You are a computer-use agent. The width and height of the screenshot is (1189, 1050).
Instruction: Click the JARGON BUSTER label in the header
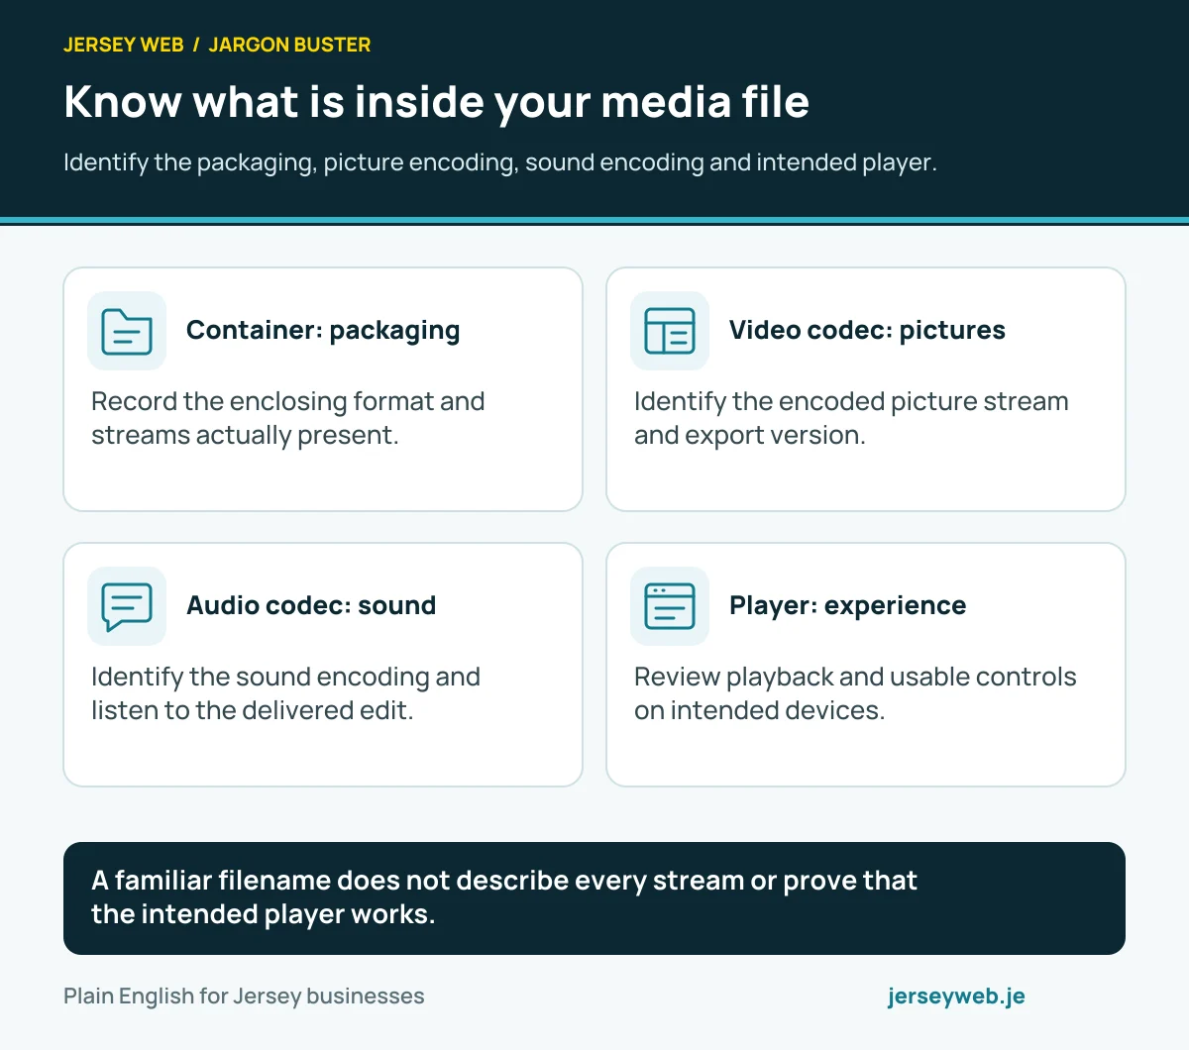click(x=289, y=45)
